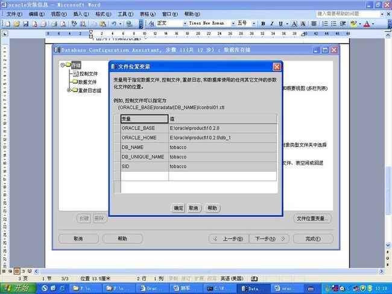Screen dimensions: 392x294
Task: Click the vertical scrollbar down arrow in Word
Action: pos(388,245)
